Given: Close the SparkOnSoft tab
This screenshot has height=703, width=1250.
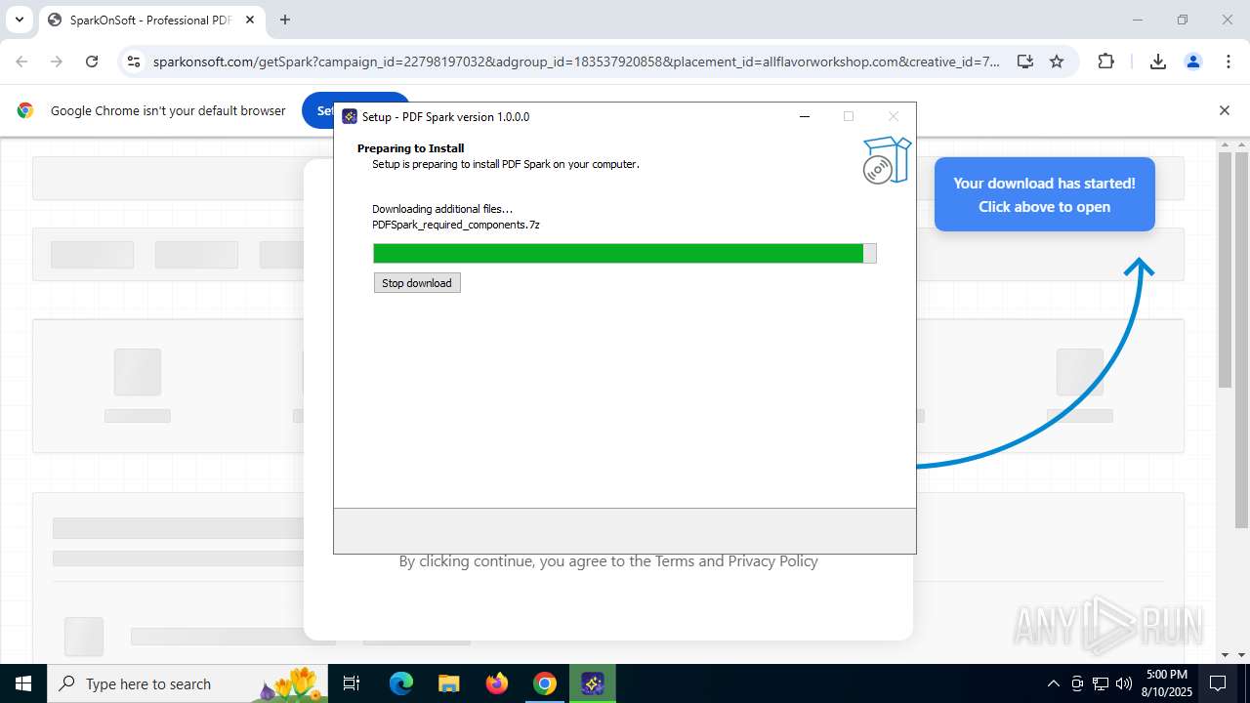Looking at the screenshot, I should pos(251,20).
